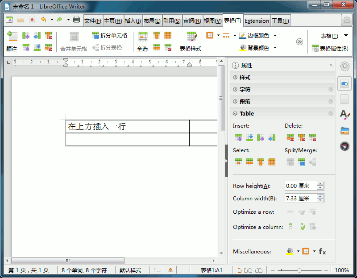The height and width of the screenshot is (278, 357).
Task: Click the 表格属性(B) button
Action: pyautogui.click(x=330, y=49)
